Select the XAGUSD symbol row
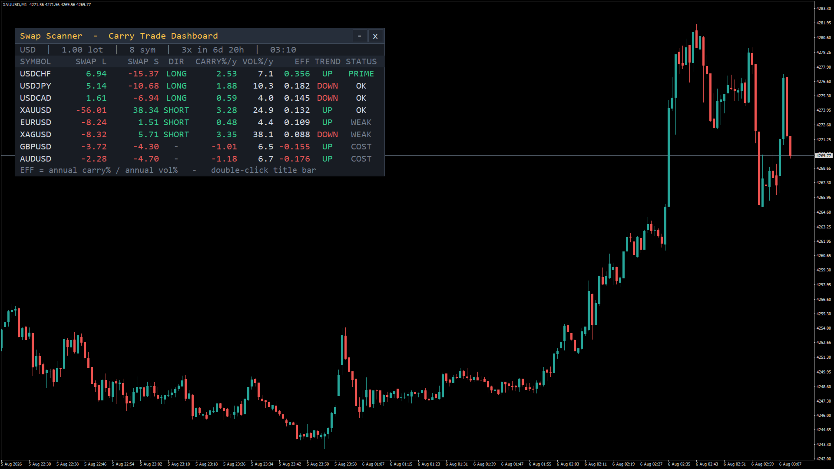Image resolution: width=834 pixels, height=469 pixels. tap(200, 135)
